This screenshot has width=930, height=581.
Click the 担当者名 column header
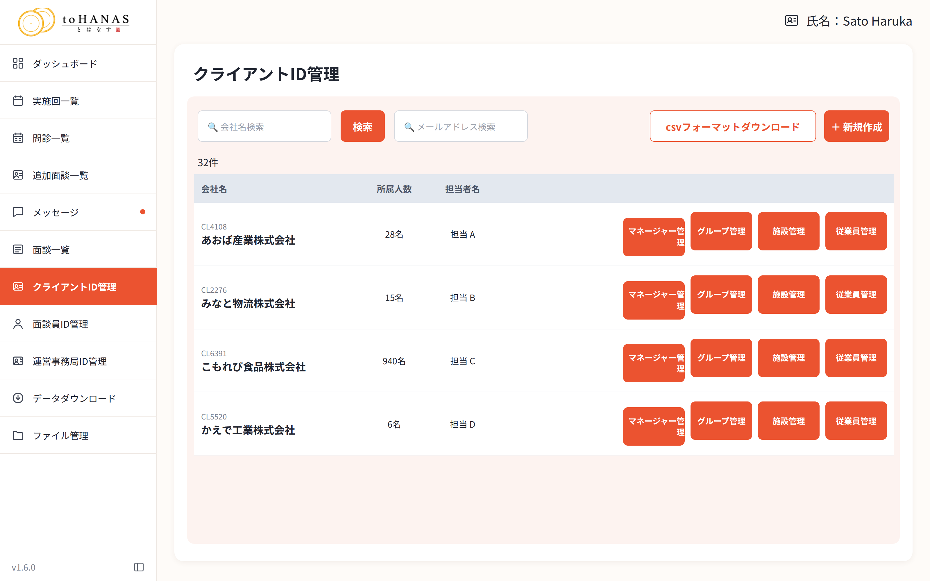click(462, 189)
